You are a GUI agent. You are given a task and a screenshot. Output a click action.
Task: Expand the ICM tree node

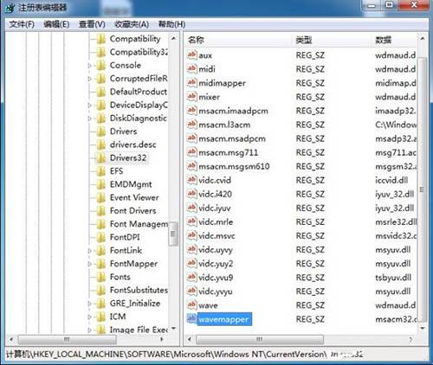click(89, 317)
